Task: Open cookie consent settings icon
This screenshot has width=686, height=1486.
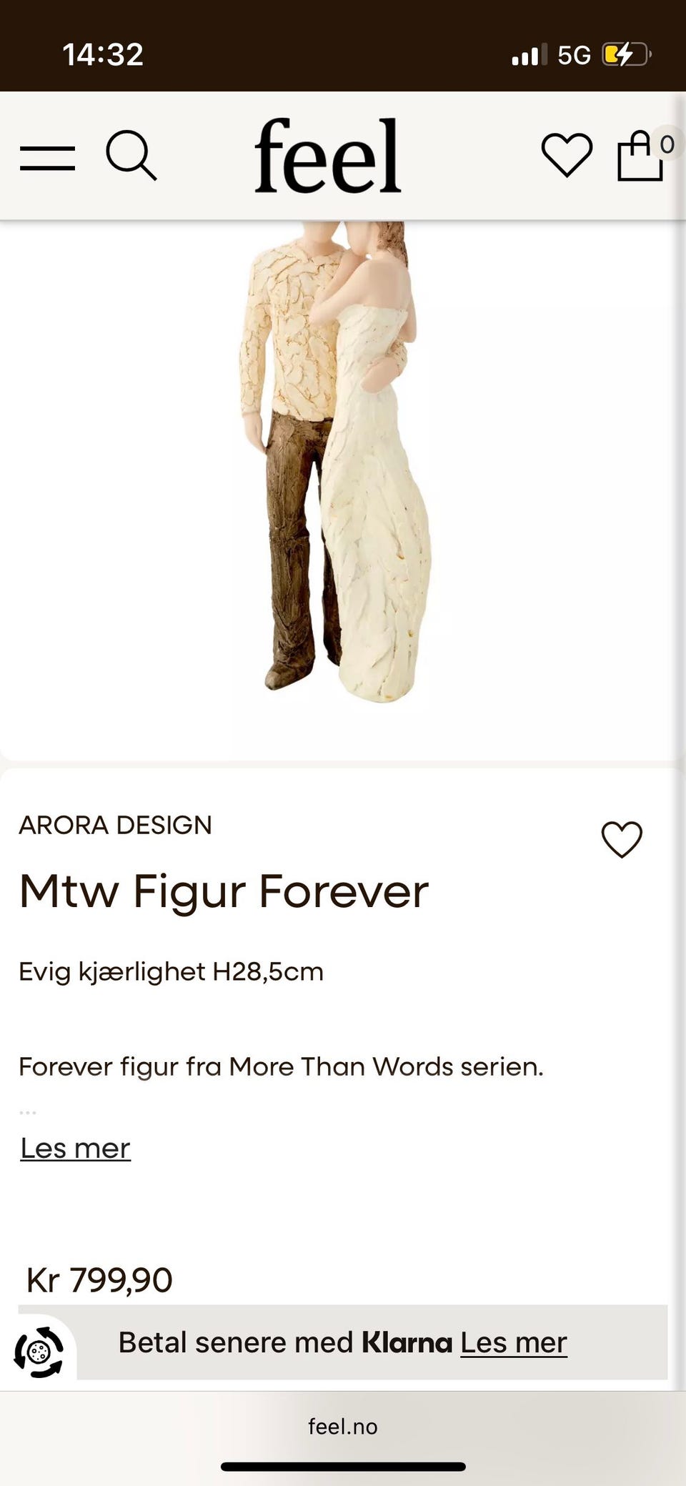Action: coord(39,1352)
